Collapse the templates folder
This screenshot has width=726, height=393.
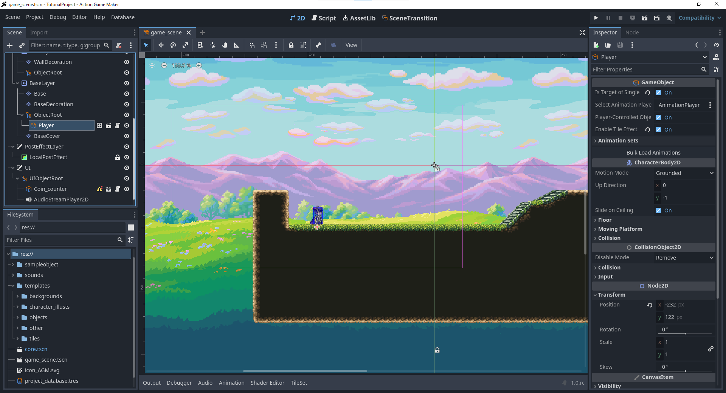[x=13, y=286]
